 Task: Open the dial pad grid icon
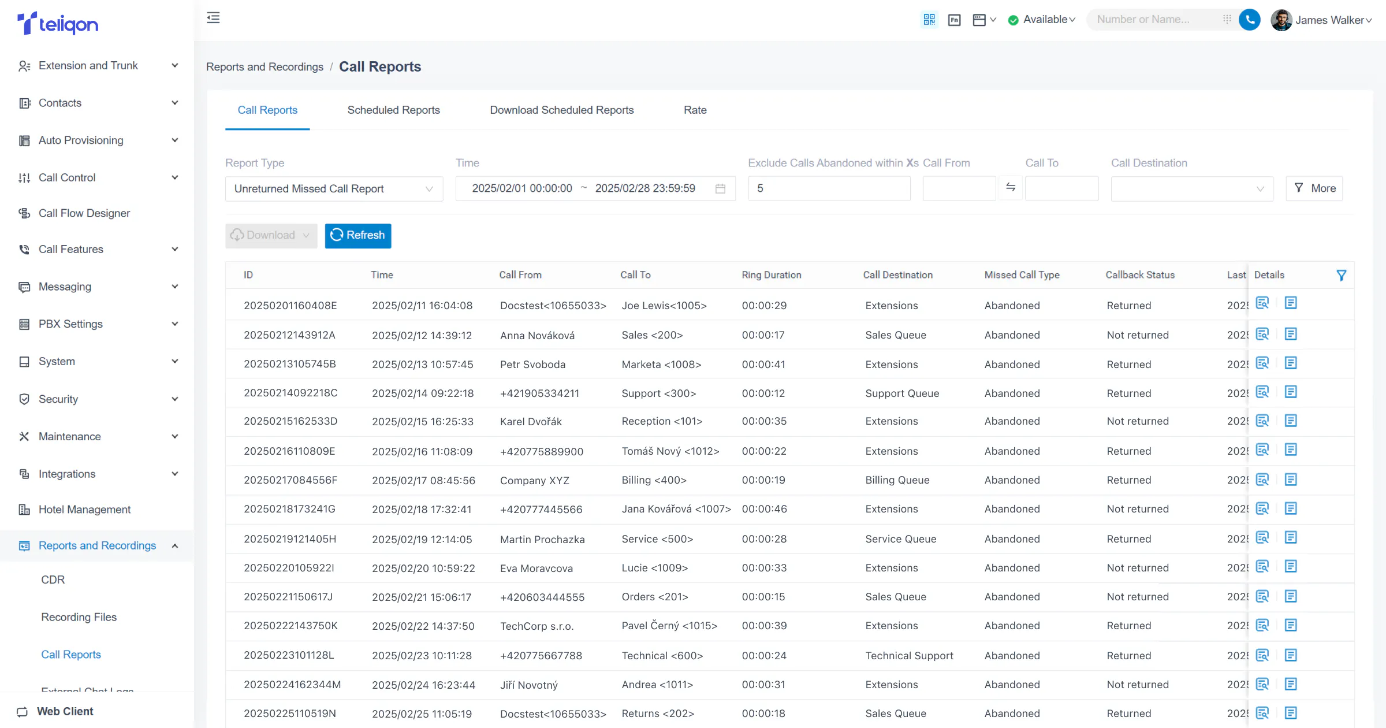(1227, 20)
